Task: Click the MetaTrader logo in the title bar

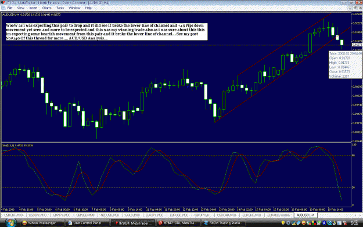Action: click(3, 2)
